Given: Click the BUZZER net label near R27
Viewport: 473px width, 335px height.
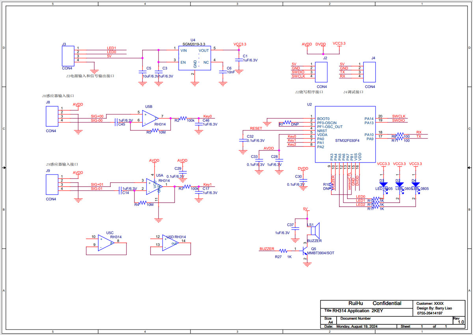Looking at the screenshot, I should pyautogui.click(x=267, y=249).
